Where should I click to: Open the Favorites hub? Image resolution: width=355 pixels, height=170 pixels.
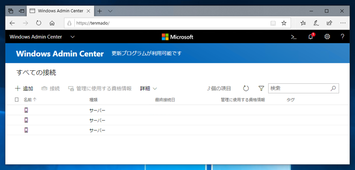tap(303, 23)
